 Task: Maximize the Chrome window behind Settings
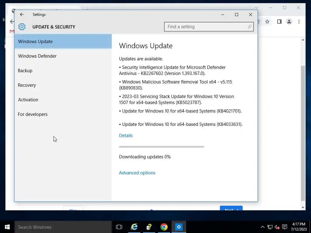tap(285, 8)
